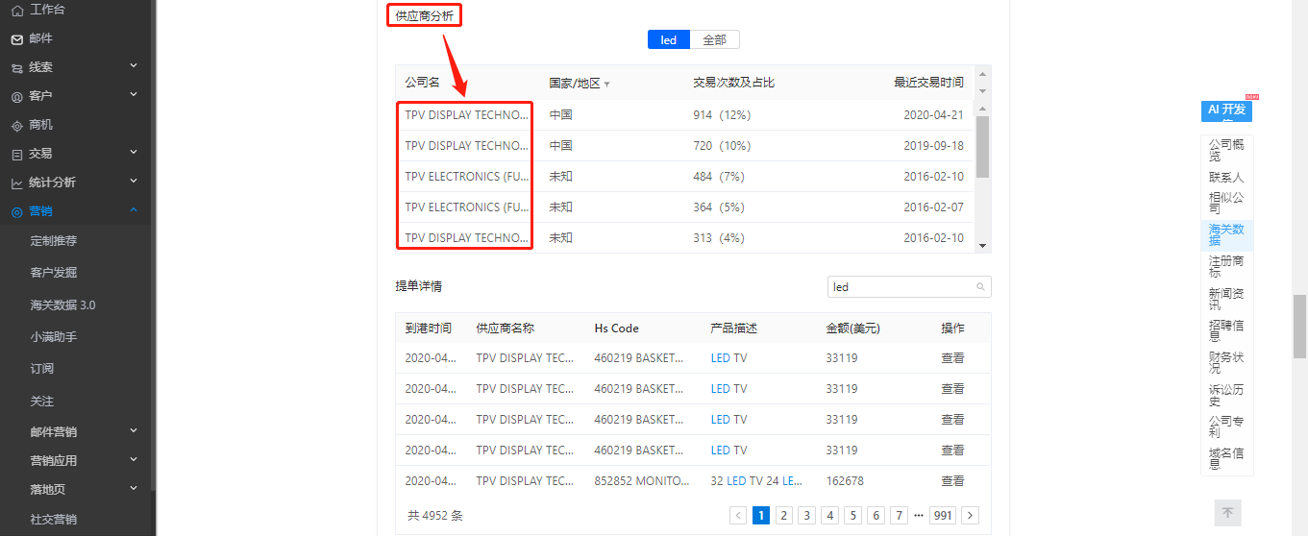Expand the 邮件营销 submenu chevron

[134, 431]
